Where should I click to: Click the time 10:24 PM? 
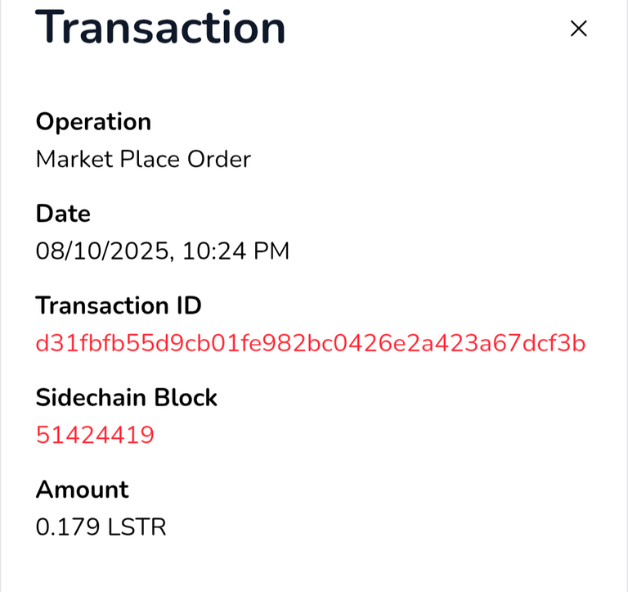pos(235,251)
